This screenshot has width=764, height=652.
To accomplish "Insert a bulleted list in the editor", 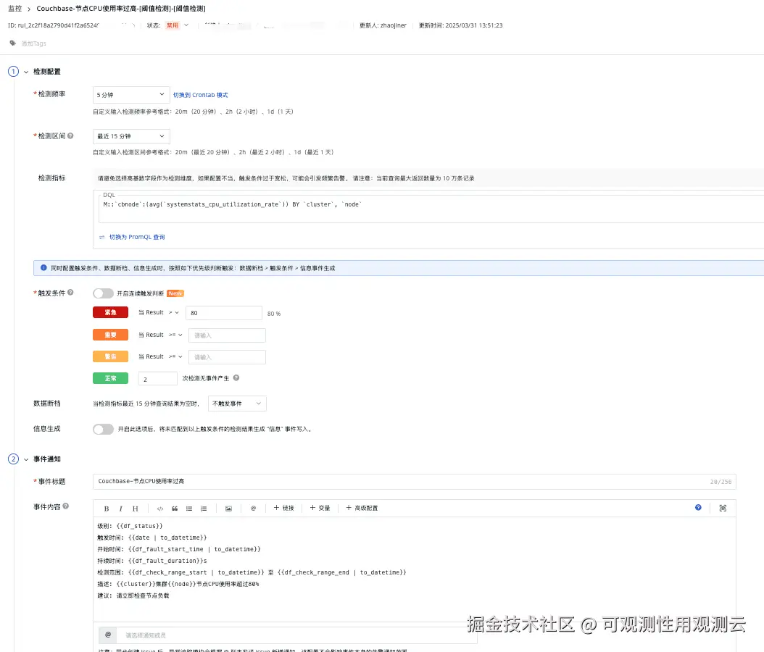I will click(189, 509).
